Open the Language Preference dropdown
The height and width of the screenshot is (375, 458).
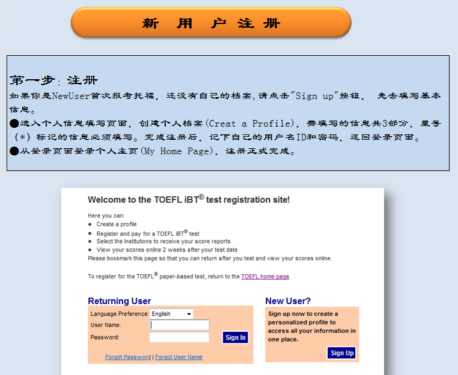[172, 314]
